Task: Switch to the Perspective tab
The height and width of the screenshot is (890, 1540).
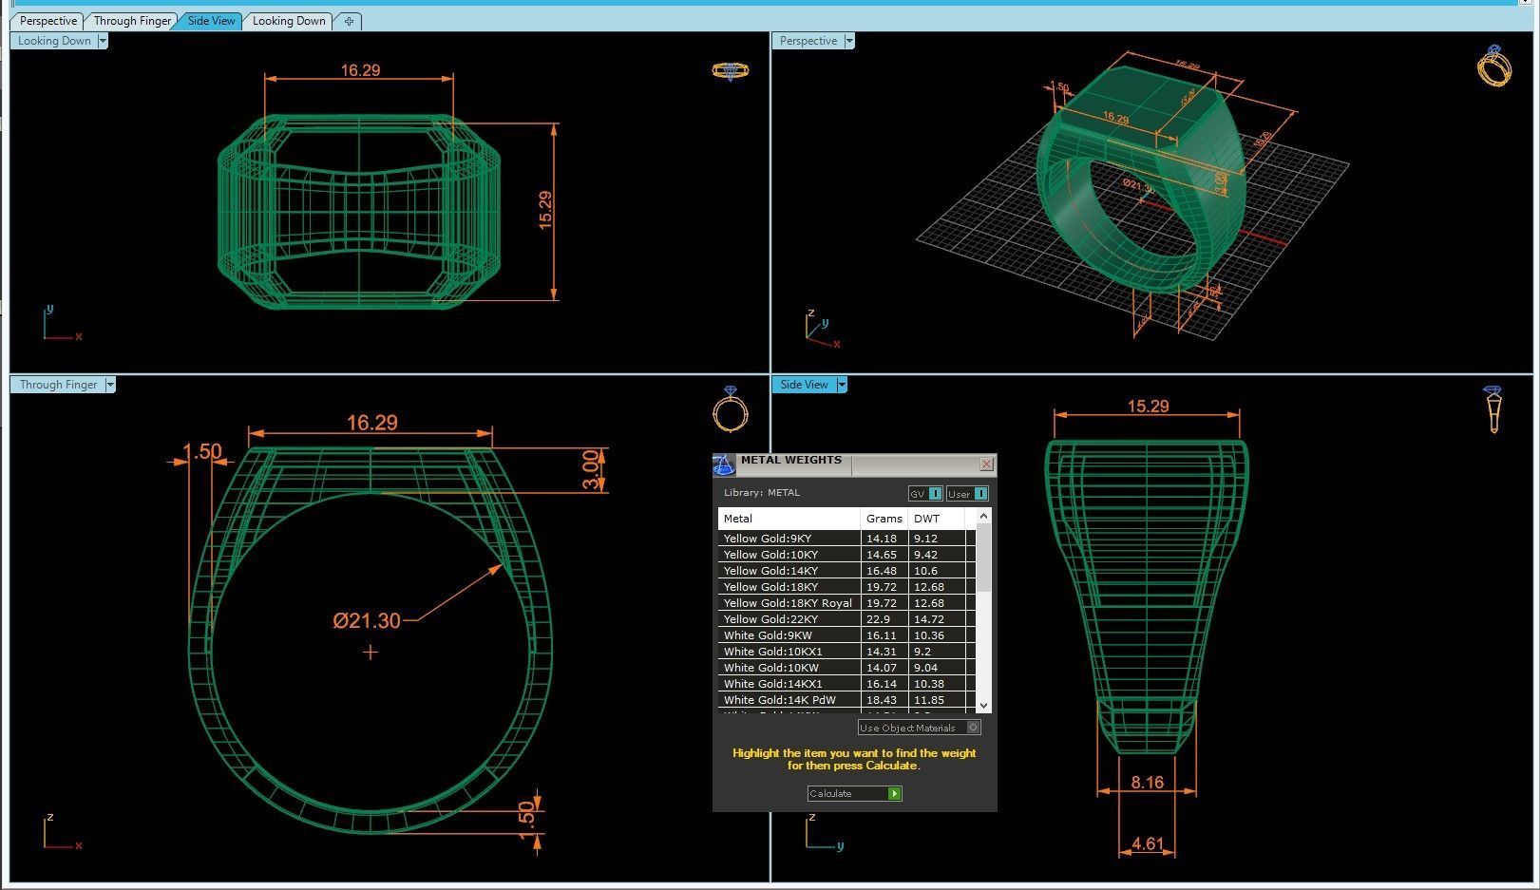Action: 48,21
